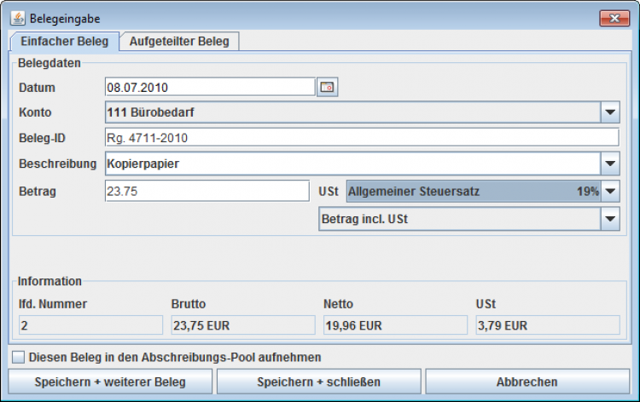The image size is (640, 402).
Task: Click the Abbrechen button
Action: pyautogui.click(x=527, y=382)
